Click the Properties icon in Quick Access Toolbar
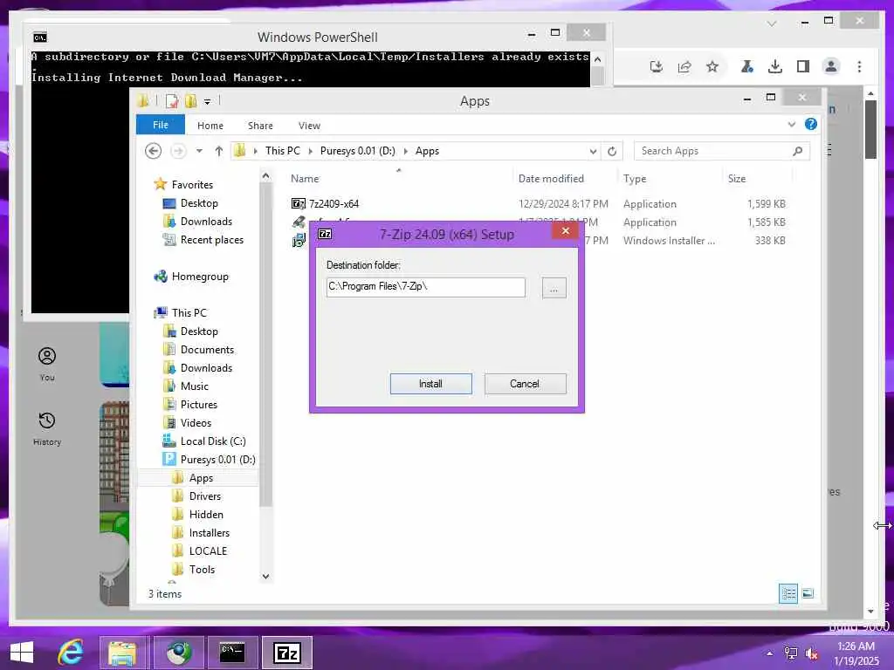The width and height of the screenshot is (894, 670). point(172,101)
